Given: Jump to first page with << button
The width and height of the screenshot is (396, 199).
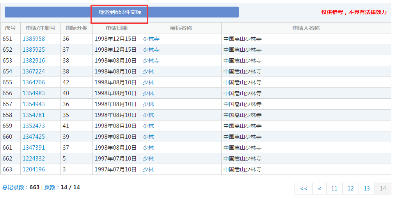Looking at the screenshot, I should pos(304,189).
